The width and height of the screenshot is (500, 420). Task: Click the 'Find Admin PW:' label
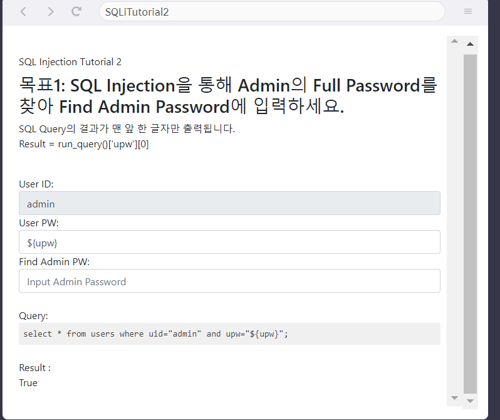click(55, 262)
